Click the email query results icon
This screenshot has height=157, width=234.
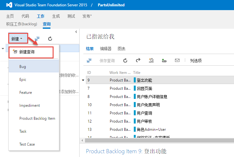[x=177, y=60]
